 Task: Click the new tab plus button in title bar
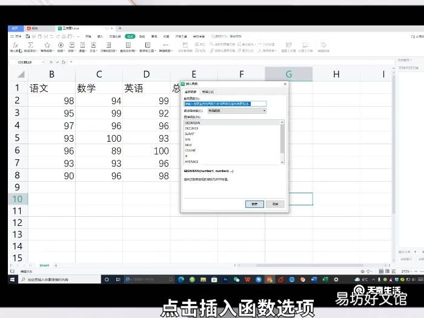(120, 28)
